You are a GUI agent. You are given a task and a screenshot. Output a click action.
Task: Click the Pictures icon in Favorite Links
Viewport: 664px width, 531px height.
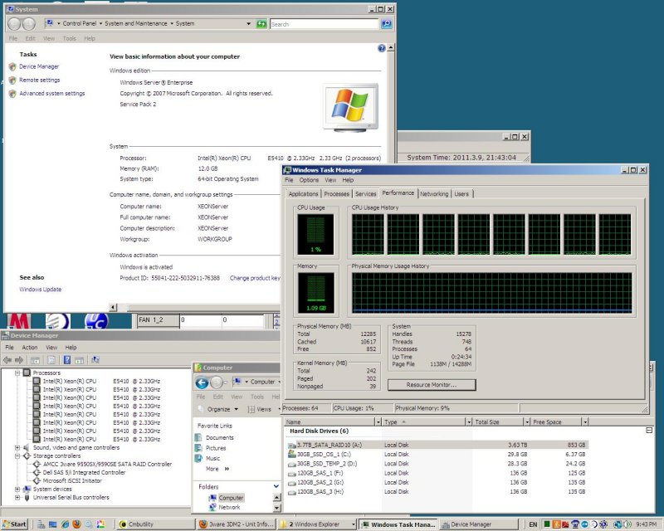coord(198,448)
